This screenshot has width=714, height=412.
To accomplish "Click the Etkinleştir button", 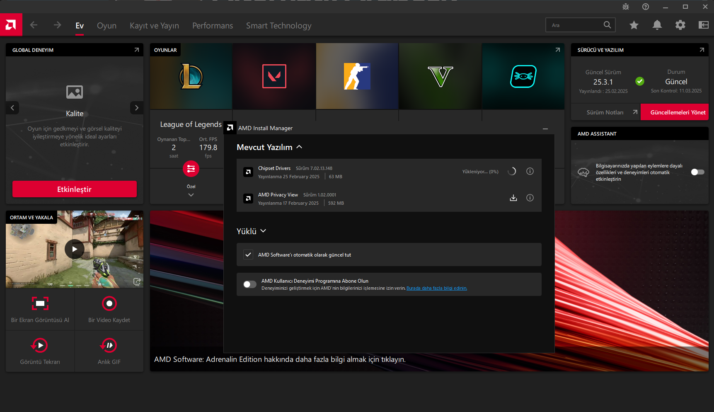I will (x=74, y=189).
